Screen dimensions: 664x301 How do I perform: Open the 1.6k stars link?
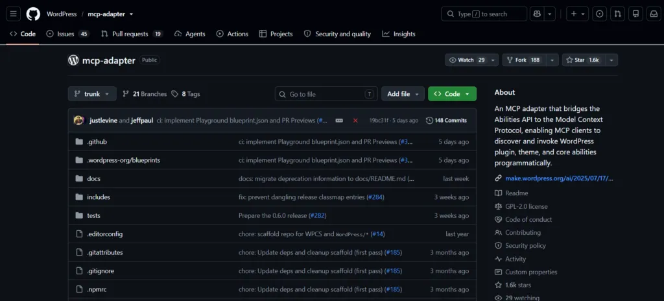[x=518, y=285]
